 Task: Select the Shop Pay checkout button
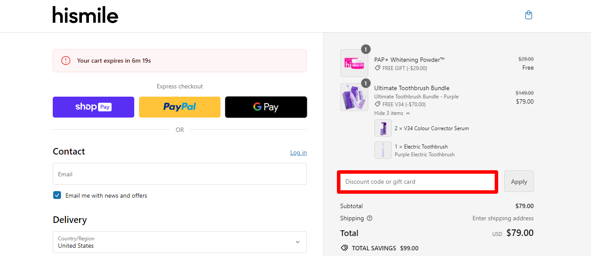click(x=93, y=107)
